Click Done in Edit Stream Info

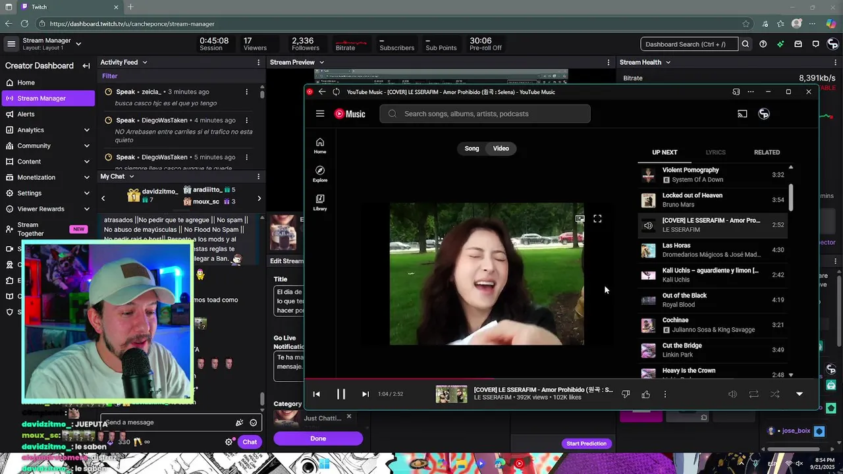pyautogui.click(x=318, y=438)
